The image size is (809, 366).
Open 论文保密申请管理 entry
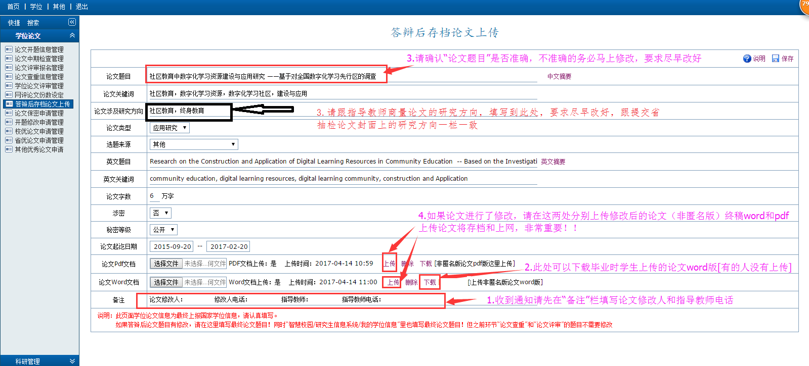click(x=39, y=113)
